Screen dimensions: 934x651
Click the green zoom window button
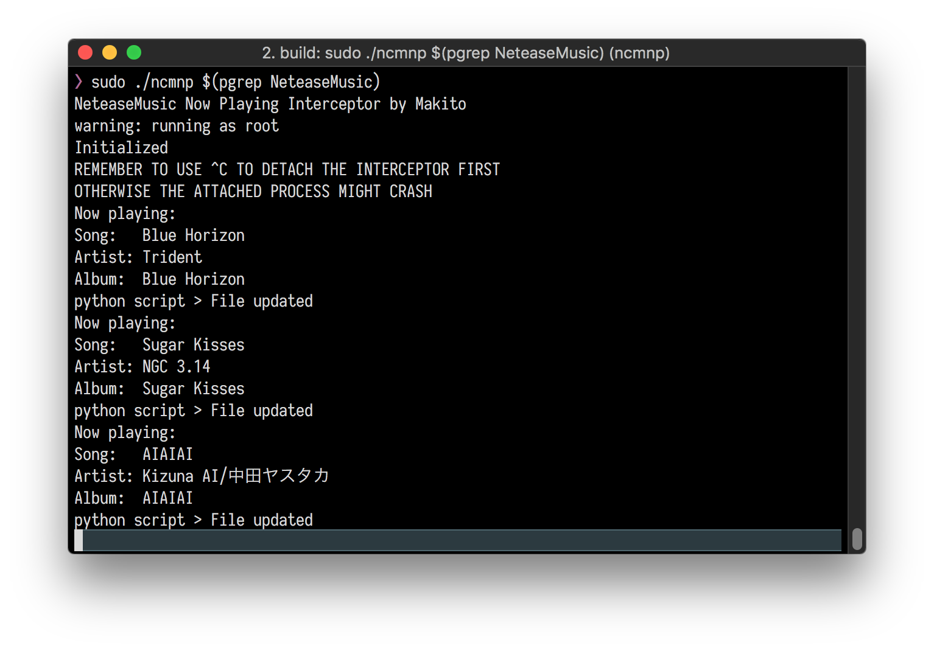(x=134, y=53)
